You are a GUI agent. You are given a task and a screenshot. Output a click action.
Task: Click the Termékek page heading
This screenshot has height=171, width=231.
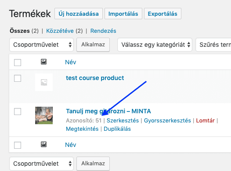coord(30,14)
